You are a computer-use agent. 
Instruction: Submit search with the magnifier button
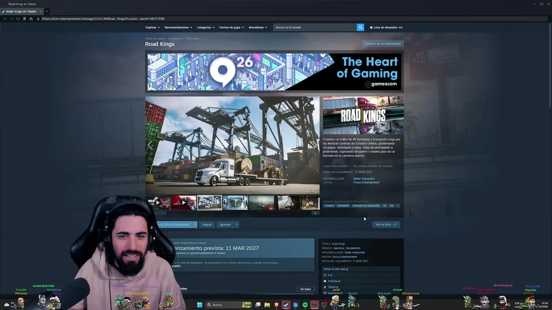[x=361, y=27]
